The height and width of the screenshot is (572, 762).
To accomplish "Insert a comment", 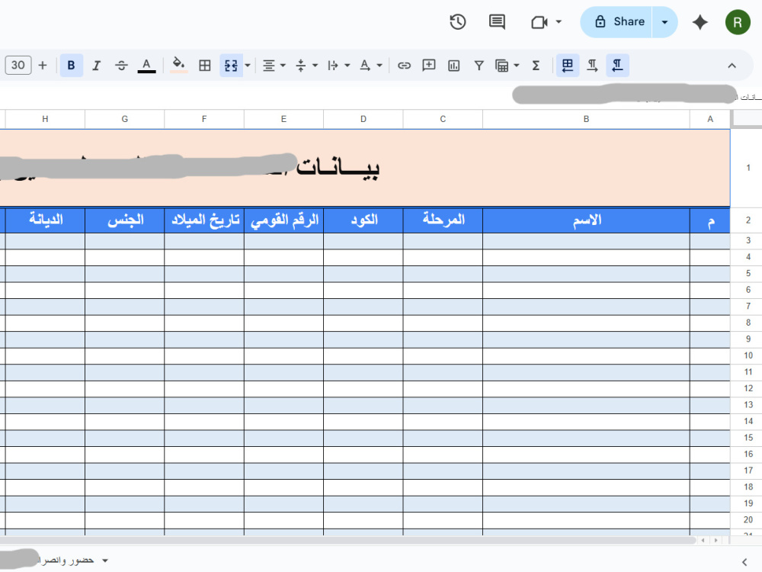I will [x=428, y=65].
